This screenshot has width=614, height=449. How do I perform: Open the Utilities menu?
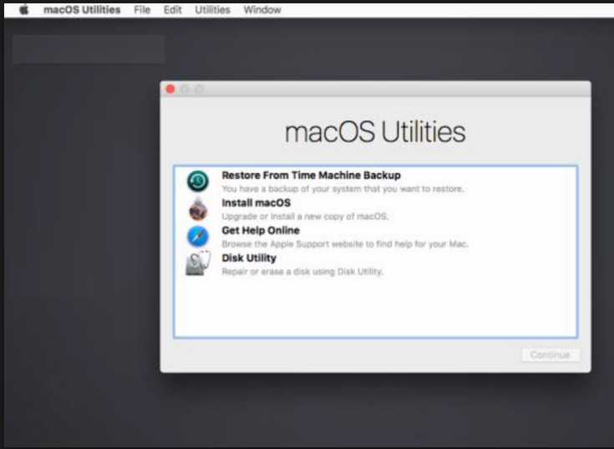click(x=213, y=10)
